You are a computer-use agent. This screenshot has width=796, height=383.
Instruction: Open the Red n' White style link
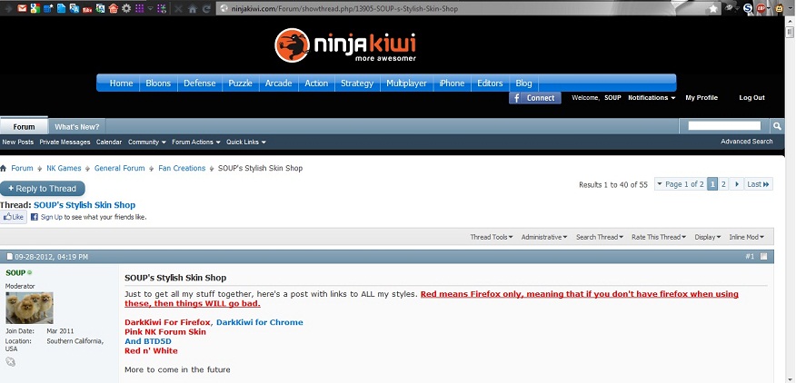click(151, 351)
